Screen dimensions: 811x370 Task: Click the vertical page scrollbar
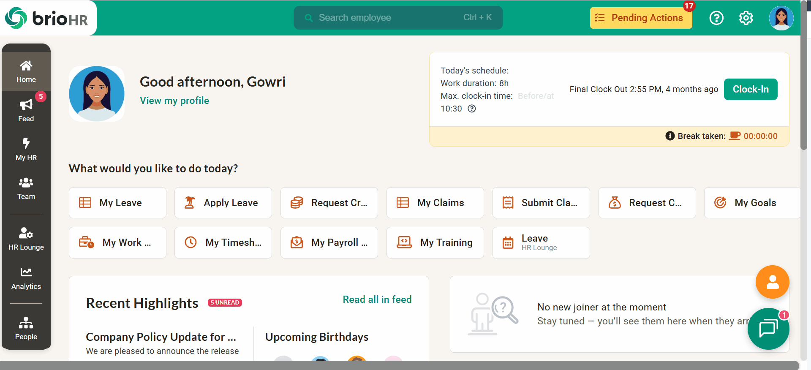coord(804,84)
